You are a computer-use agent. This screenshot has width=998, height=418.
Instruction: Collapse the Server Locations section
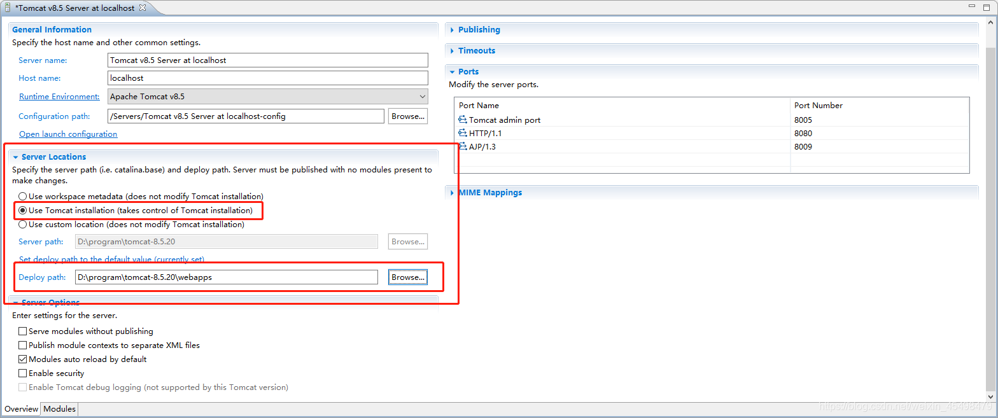tap(16, 157)
